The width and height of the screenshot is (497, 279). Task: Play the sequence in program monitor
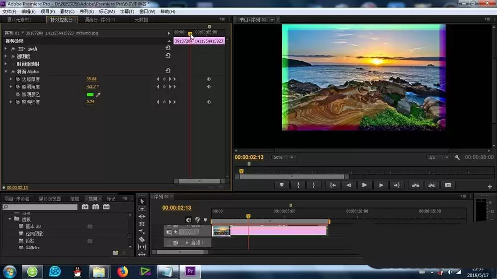pyautogui.click(x=364, y=185)
